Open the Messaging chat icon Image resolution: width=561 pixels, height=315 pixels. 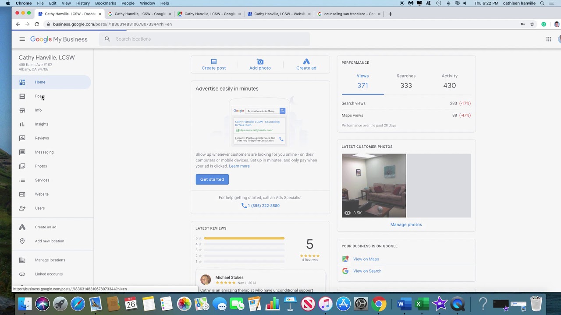22,152
